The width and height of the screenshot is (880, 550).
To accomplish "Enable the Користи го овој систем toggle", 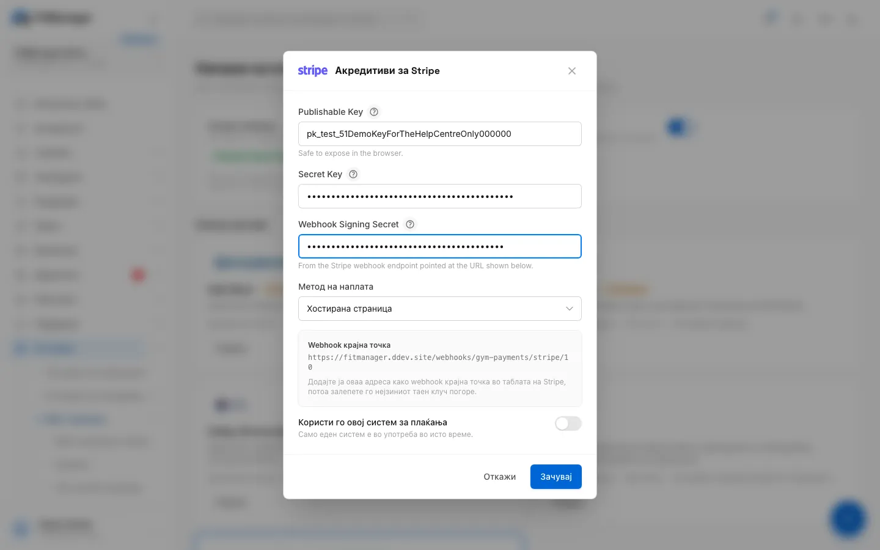I will pos(568,424).
